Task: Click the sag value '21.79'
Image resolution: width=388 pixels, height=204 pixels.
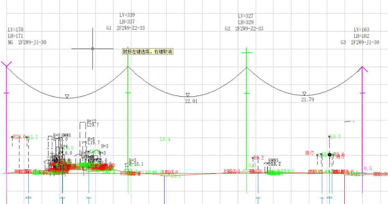Action: 308,100
